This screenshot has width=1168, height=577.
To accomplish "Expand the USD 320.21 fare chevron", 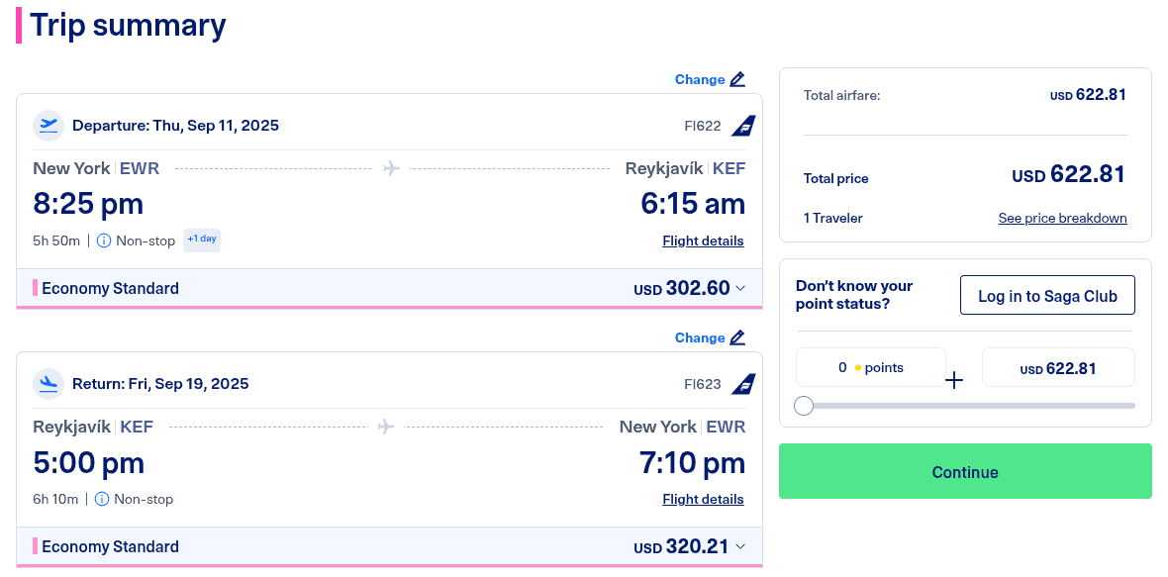I will [740, 546].
